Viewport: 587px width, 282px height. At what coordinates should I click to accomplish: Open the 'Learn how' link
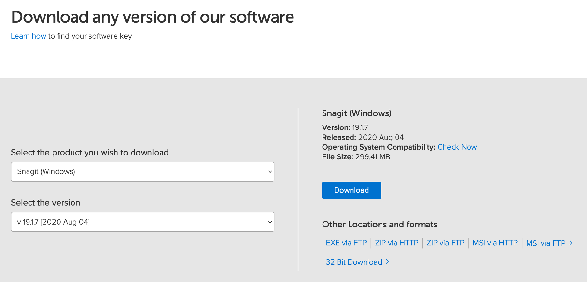coord(29,36)
